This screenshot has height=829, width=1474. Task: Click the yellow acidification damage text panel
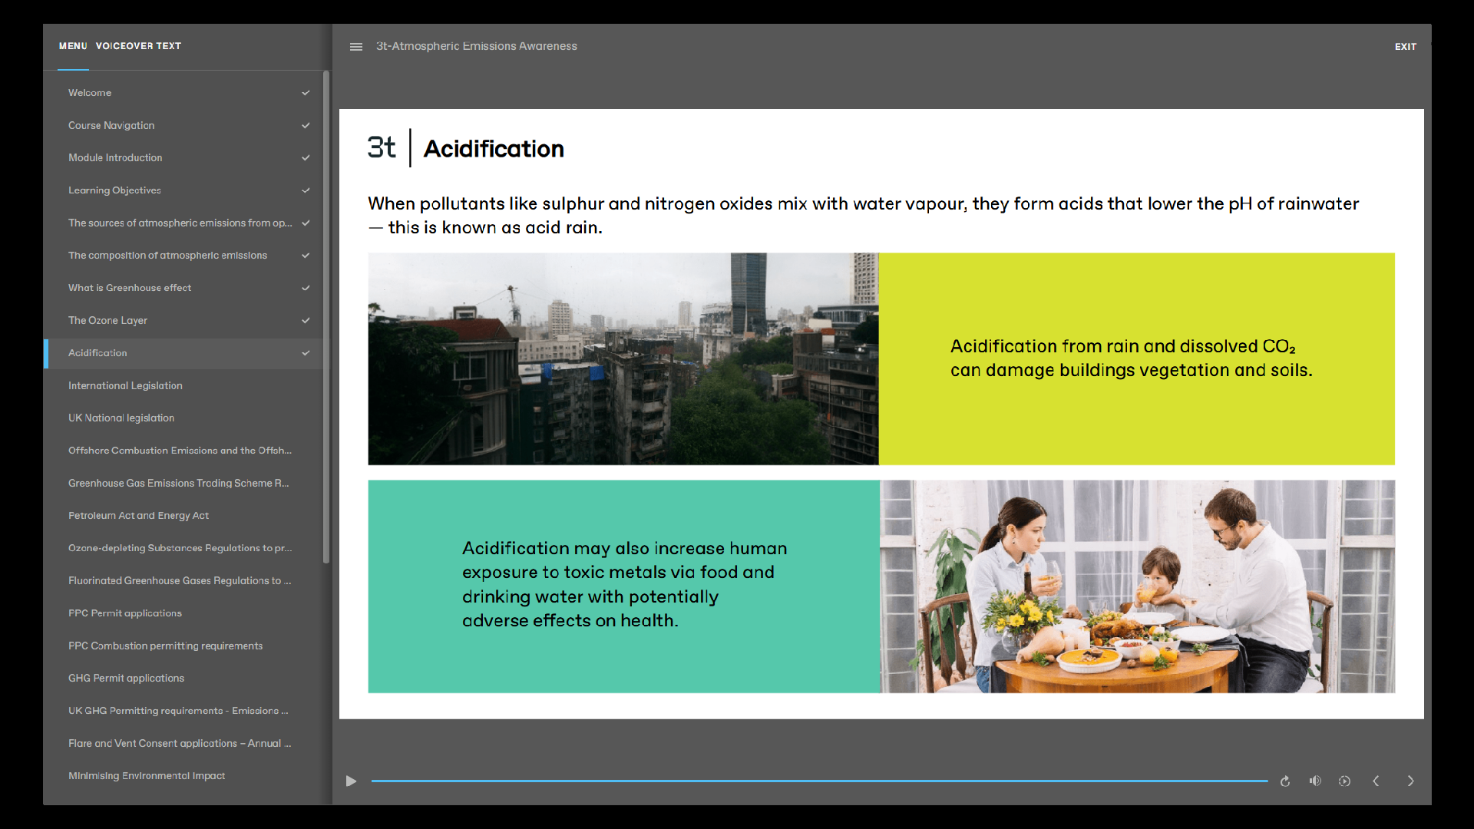click(x=1137, y=358)
